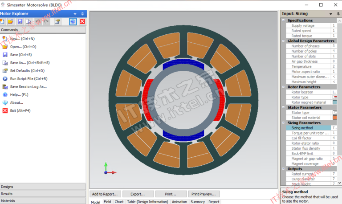
Task: Open the Input: Sizing panel dropdown arrow
Action: (330, 14)
